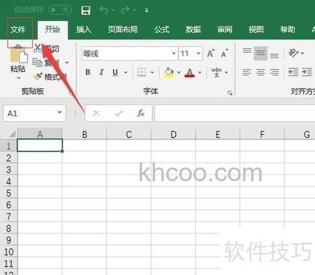Apply the yellow fill color bucket
The height and width of the screenshot is (275, 315).
(x=169, y=72)
